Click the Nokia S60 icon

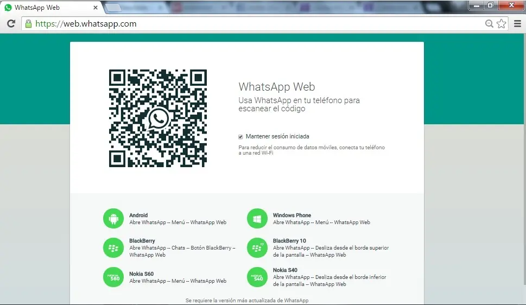coord(113,277)
